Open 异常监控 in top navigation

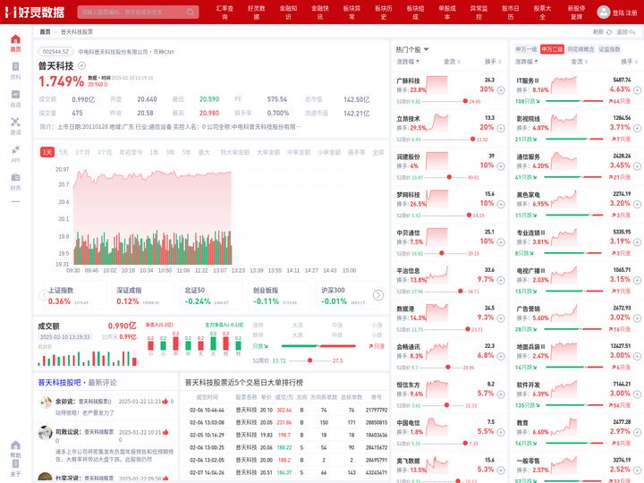click(479, 13)
